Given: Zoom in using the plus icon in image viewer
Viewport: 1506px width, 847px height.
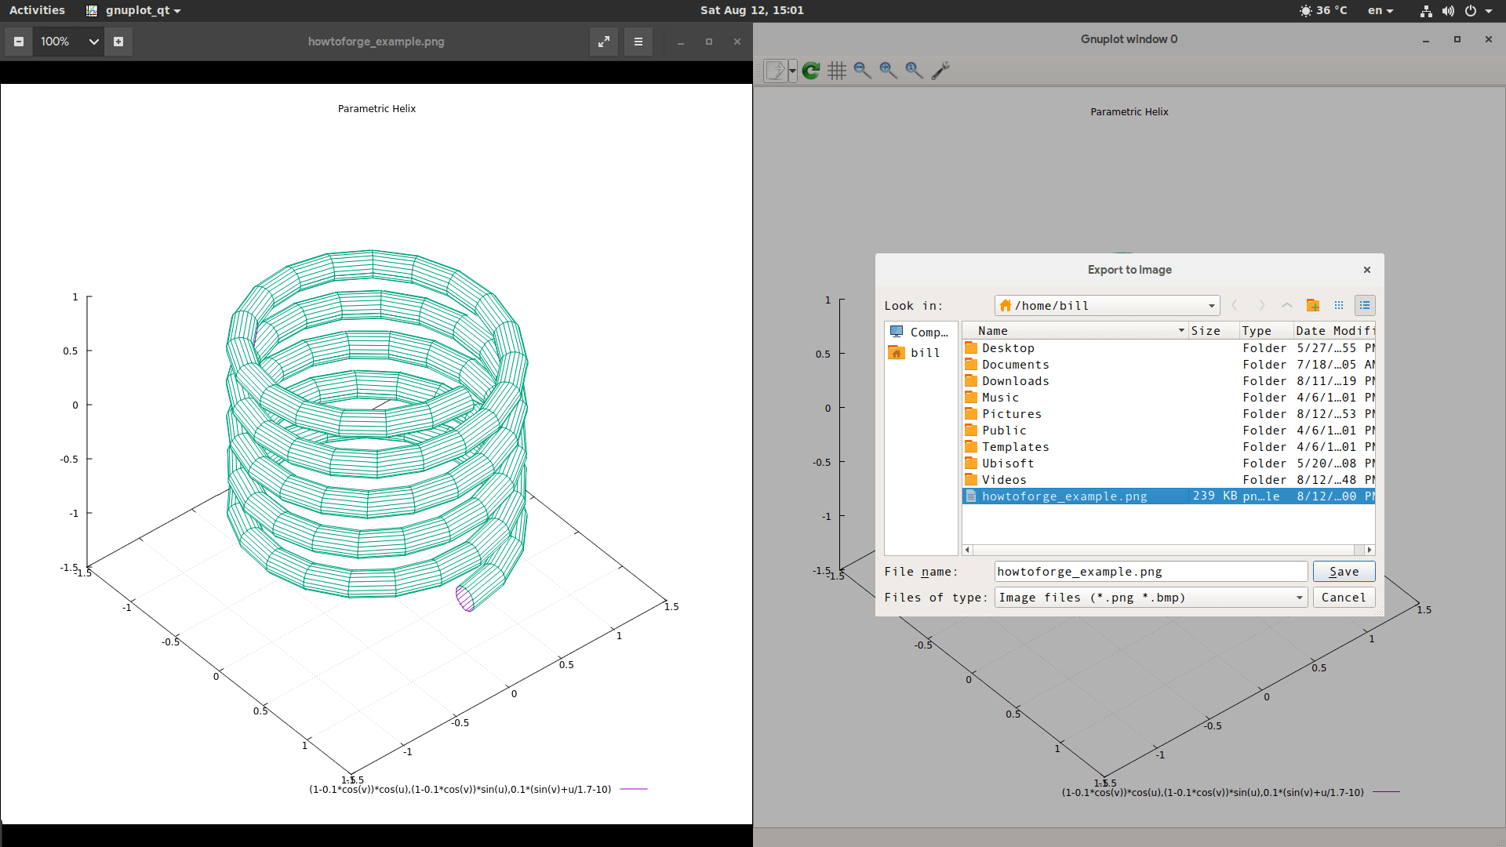Looking at the screenshot, I should click(x=118, y=42).
